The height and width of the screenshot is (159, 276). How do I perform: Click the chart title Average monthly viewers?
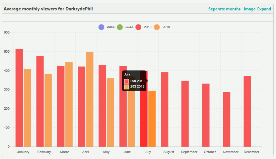[48, 9]
